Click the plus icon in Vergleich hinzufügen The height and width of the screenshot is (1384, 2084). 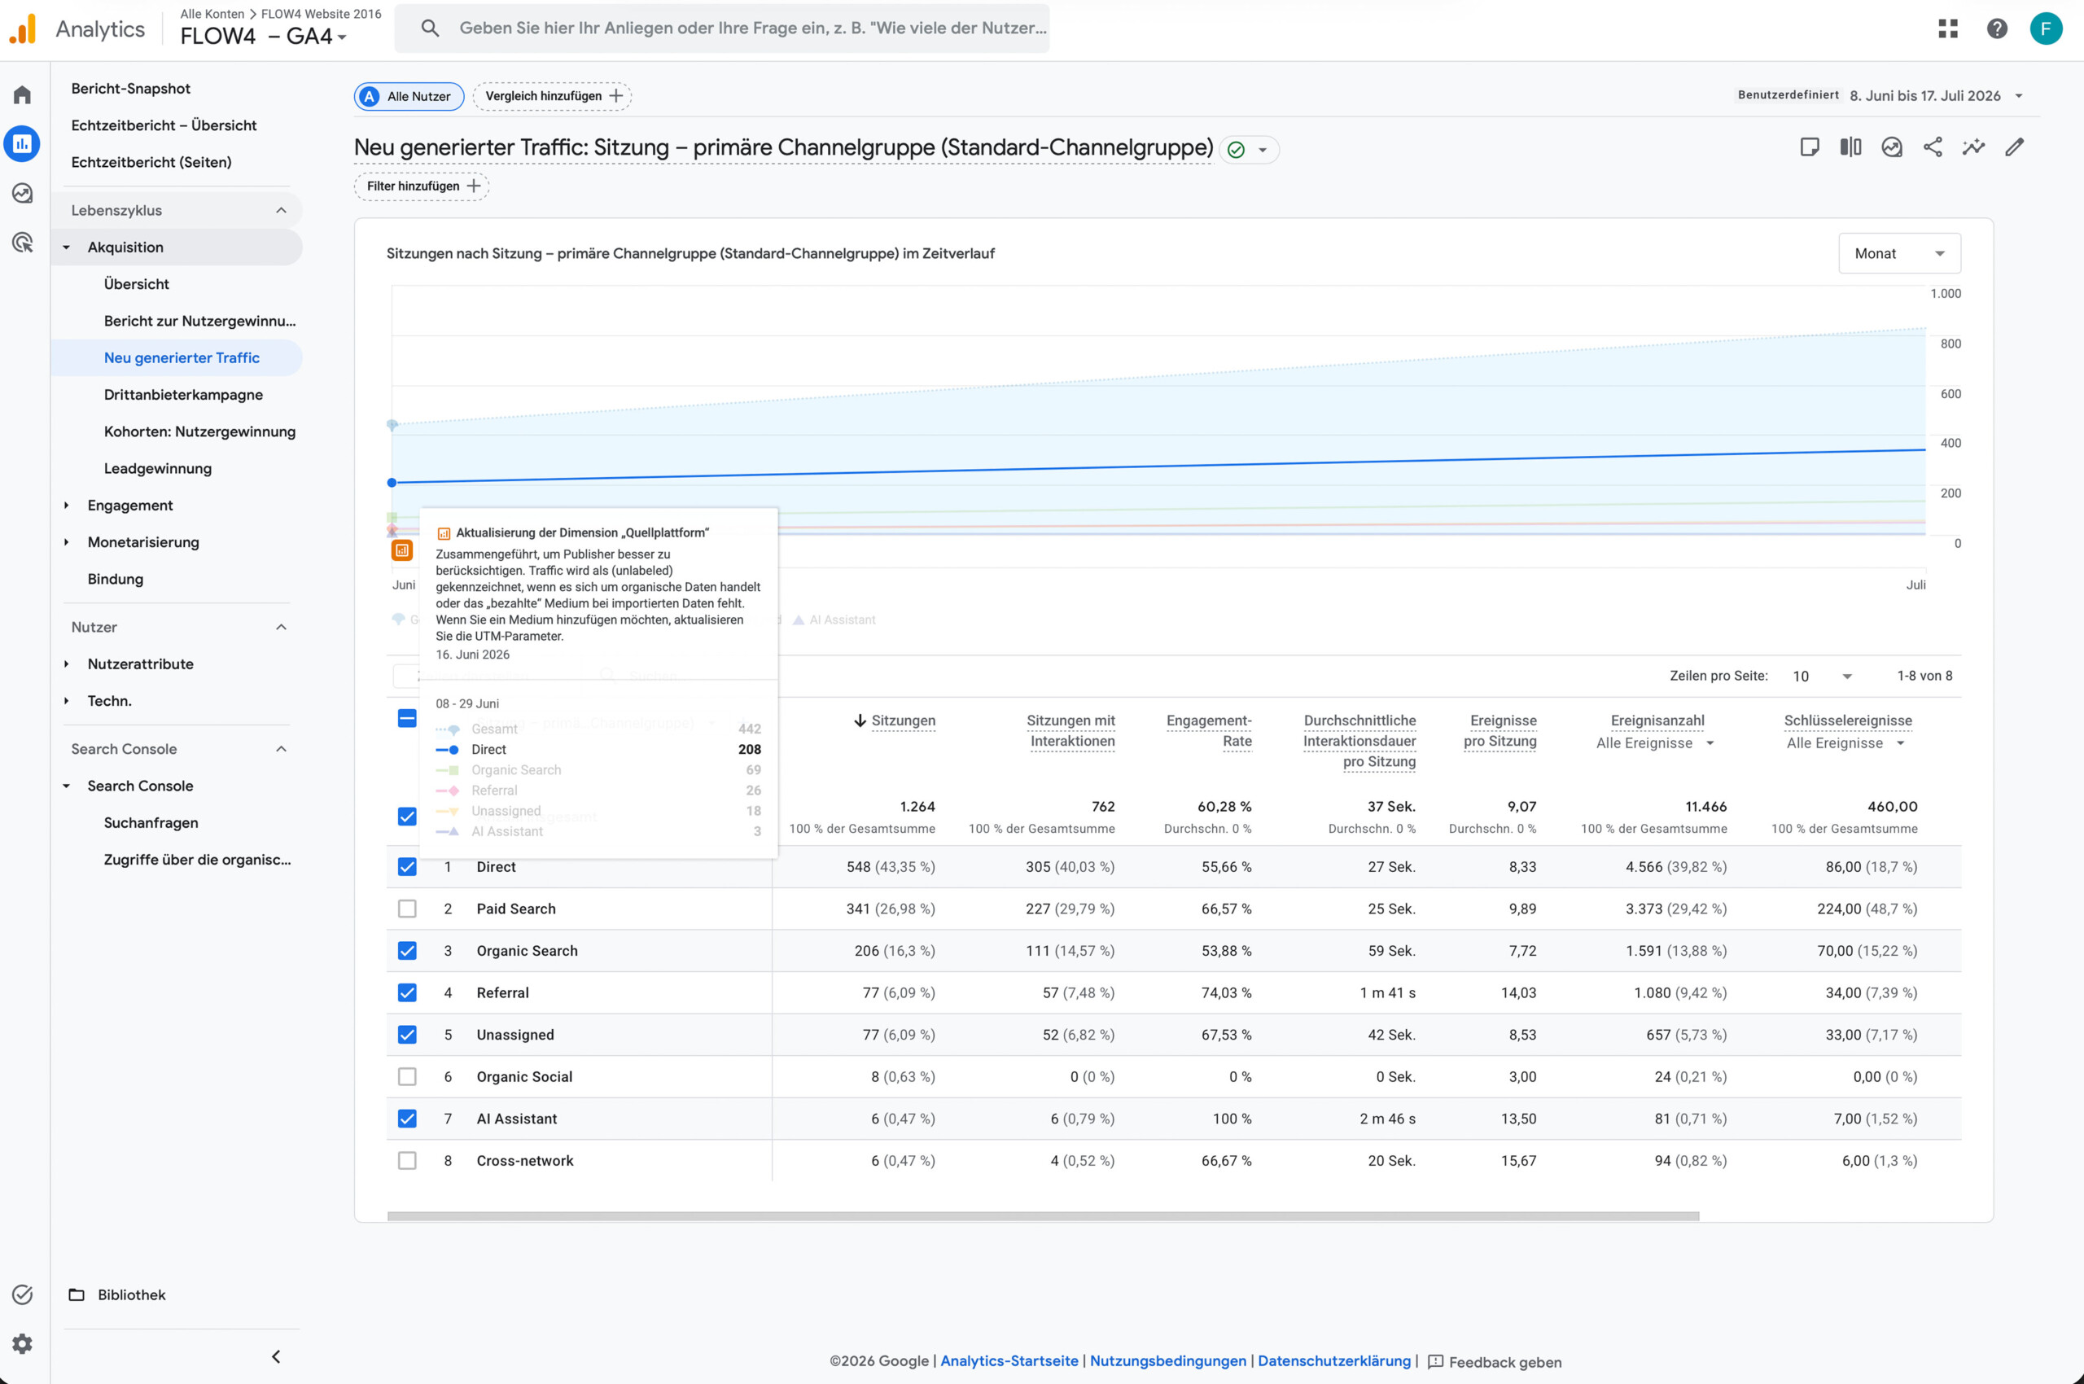[x=616, y=95]
